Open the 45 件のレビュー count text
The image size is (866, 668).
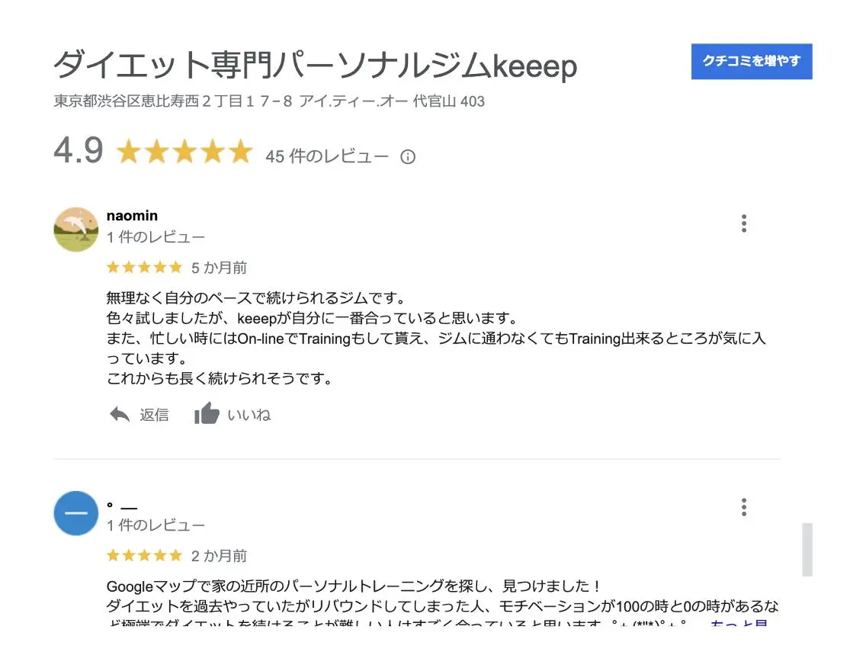[x=326, y=156]
